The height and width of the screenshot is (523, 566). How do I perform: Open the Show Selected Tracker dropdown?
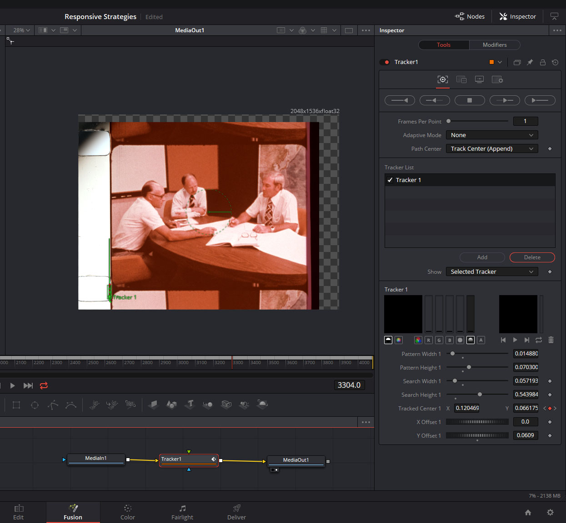(492, 272)
